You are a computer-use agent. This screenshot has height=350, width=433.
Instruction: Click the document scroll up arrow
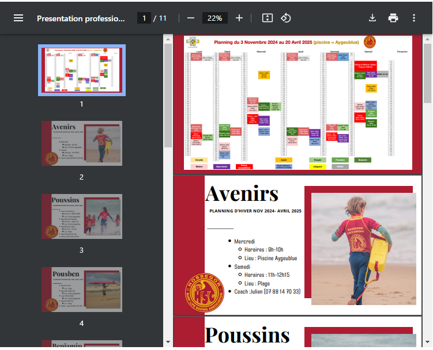pyautogui.click(x=427, y=39)
